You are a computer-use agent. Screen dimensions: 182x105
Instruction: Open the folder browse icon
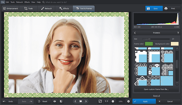pyautogui.click(x=81, y=101)
